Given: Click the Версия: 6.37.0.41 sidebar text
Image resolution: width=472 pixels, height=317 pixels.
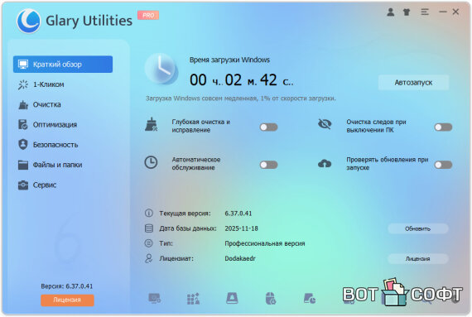Looking at the screenshot, I should coord(67,286).
